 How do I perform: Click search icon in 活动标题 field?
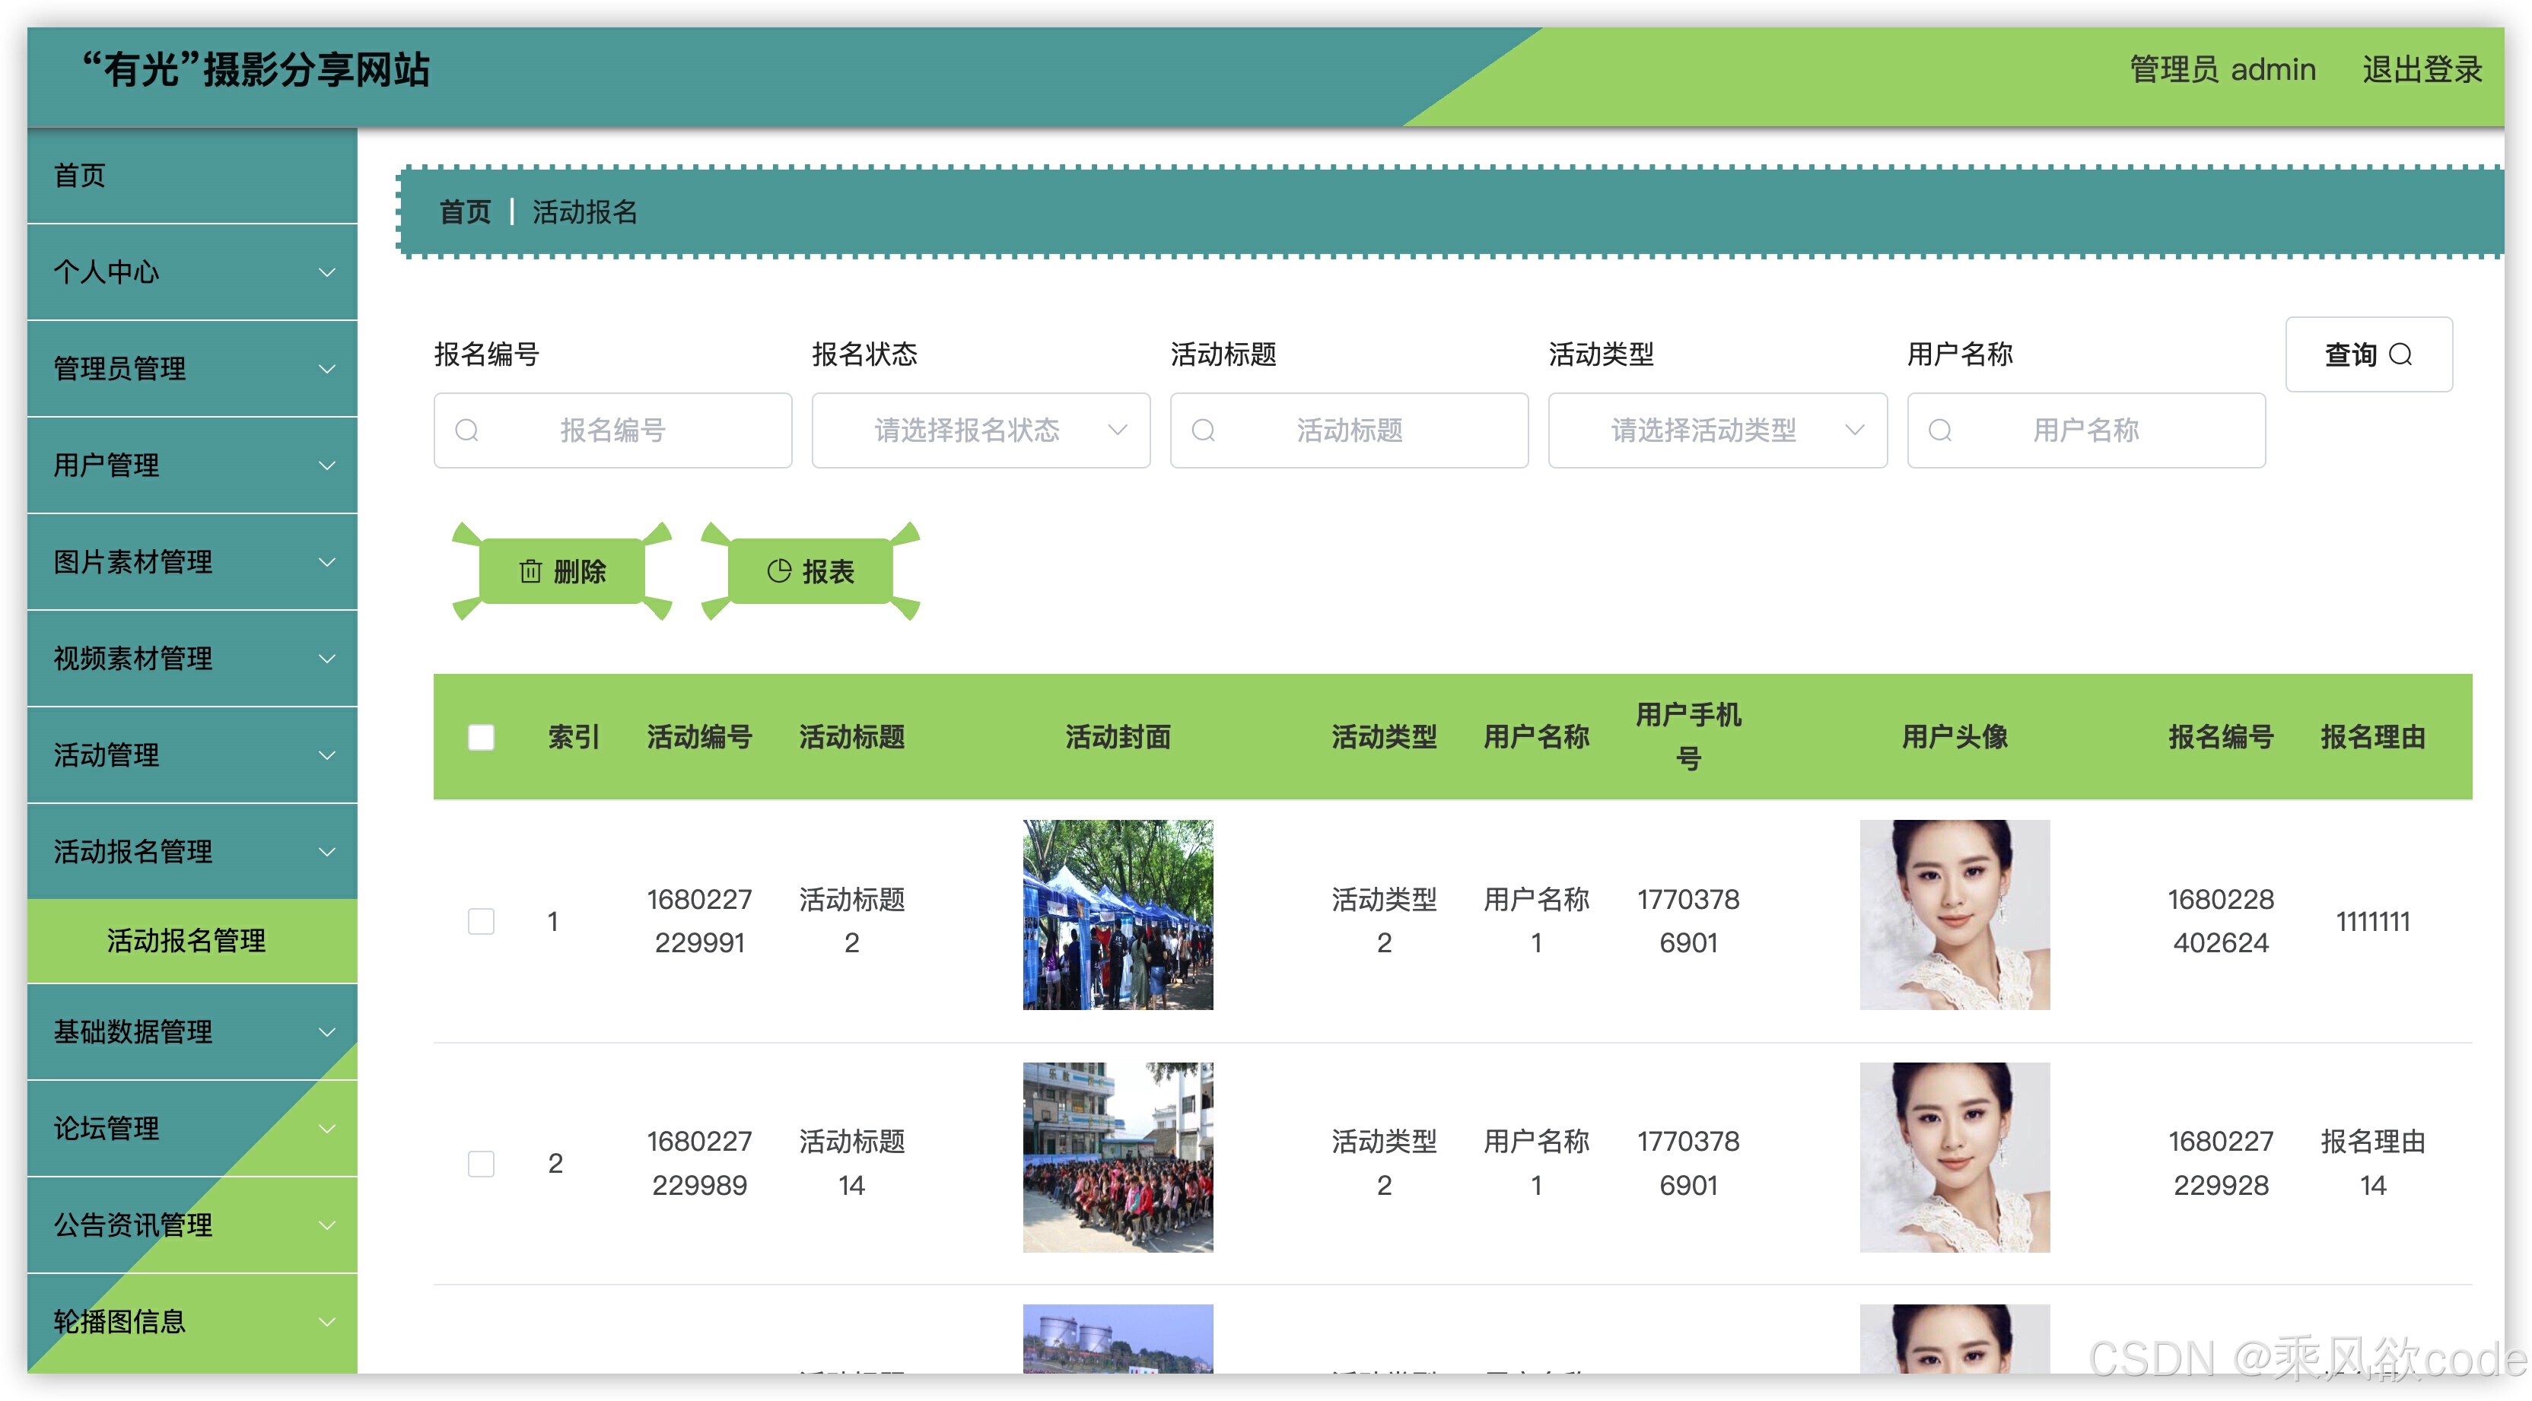point(1203,430)
